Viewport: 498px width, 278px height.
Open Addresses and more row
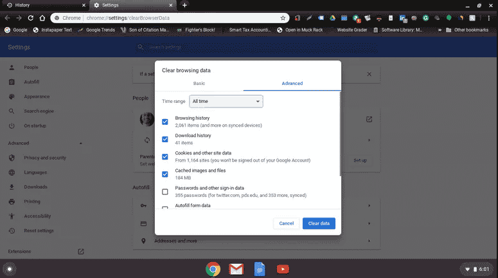(256, 241)
